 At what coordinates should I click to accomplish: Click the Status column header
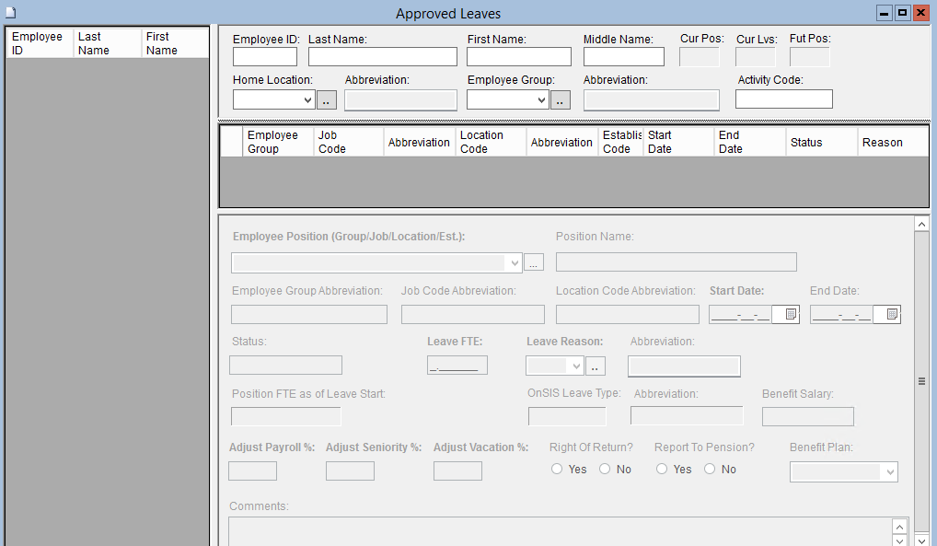pos(821,142)
